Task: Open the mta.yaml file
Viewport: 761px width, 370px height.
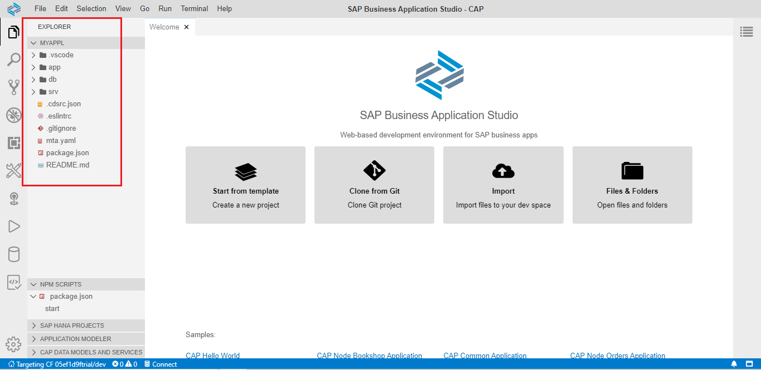Action: click(x=60, y=141)
